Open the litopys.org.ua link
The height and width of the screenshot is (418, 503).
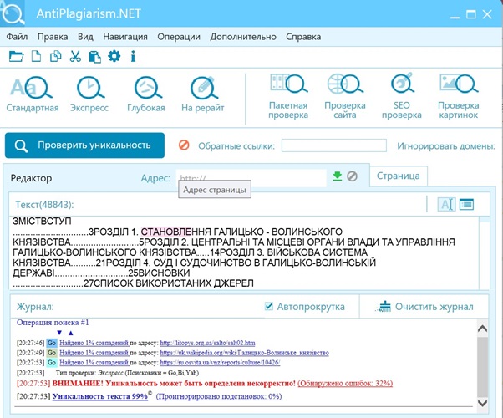click(207, 343)
